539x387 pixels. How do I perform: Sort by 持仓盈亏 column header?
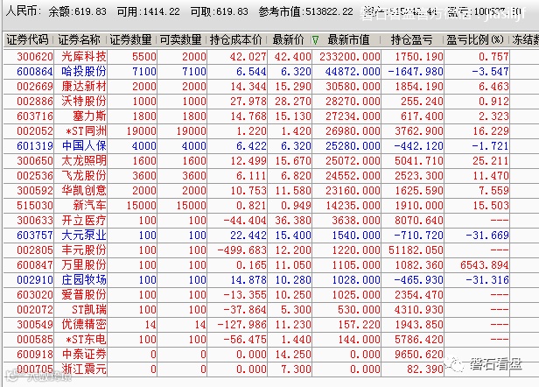click(x=411, y=40)
